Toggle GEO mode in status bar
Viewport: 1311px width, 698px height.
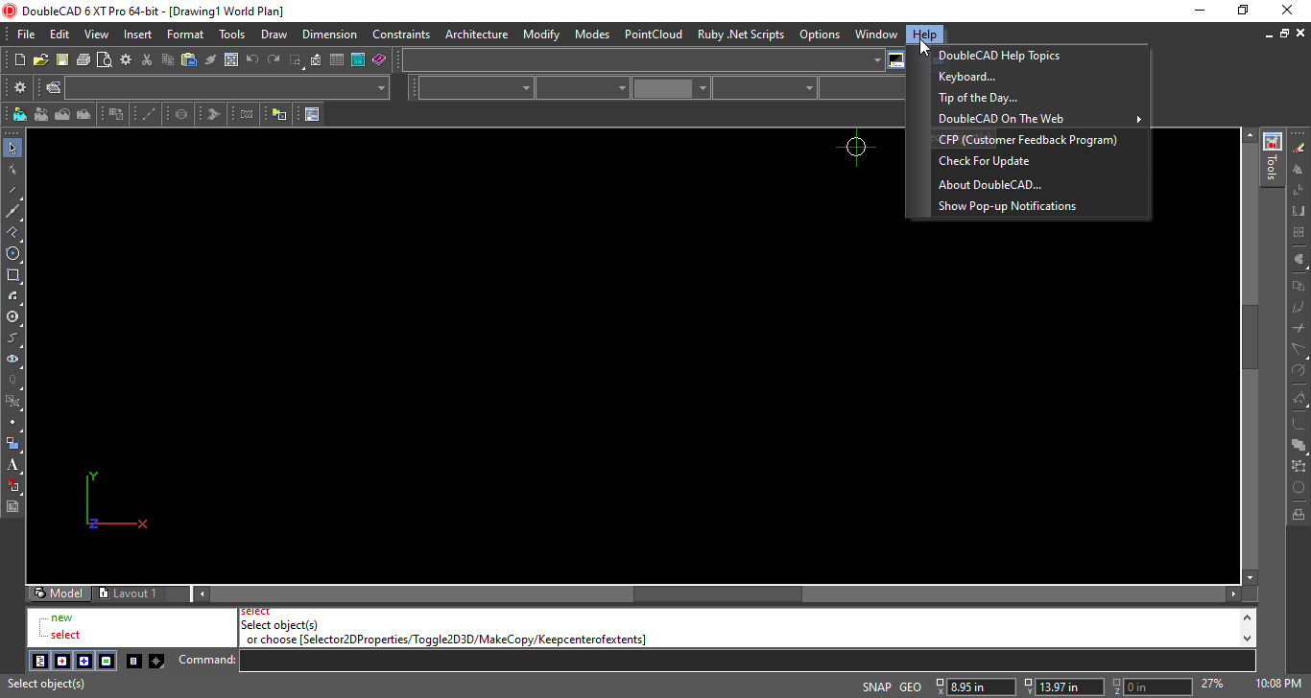point(910,686)
